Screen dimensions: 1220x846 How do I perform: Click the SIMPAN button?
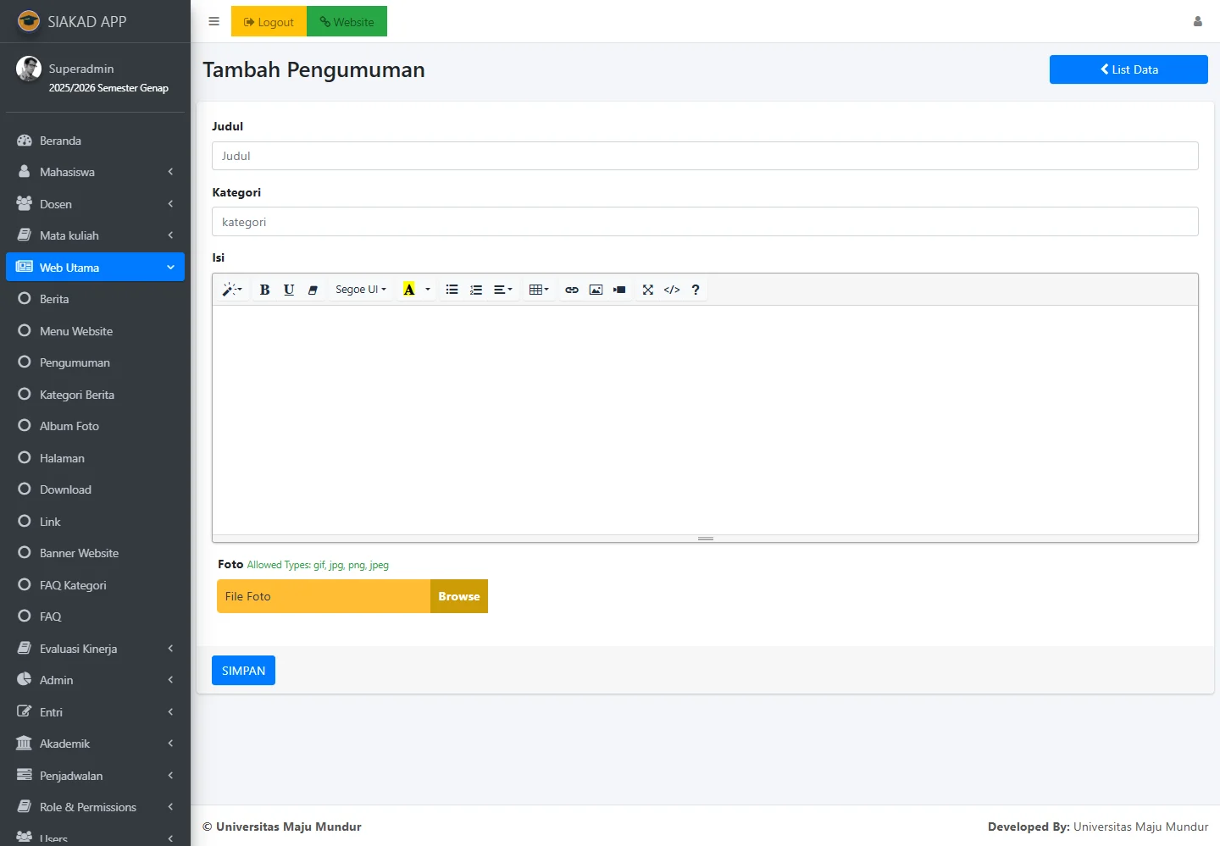(x=243, y=671)
